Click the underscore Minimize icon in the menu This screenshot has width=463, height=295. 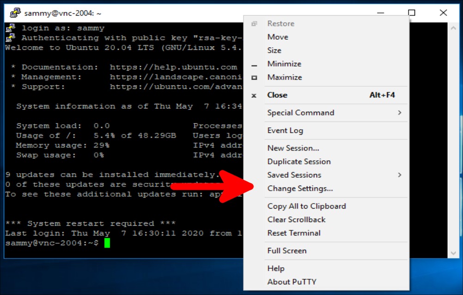[x=255, y=64]
